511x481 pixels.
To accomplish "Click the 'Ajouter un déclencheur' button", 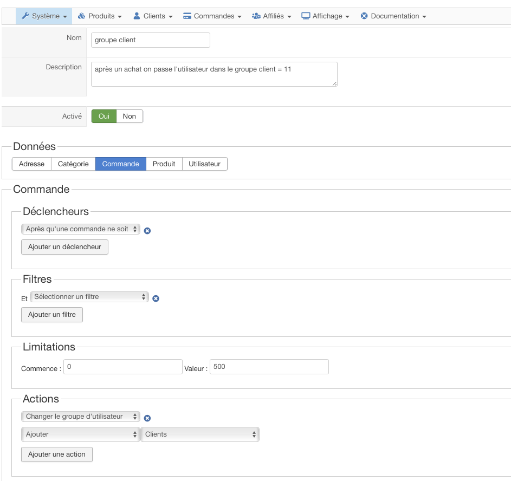I will [64, 247].
